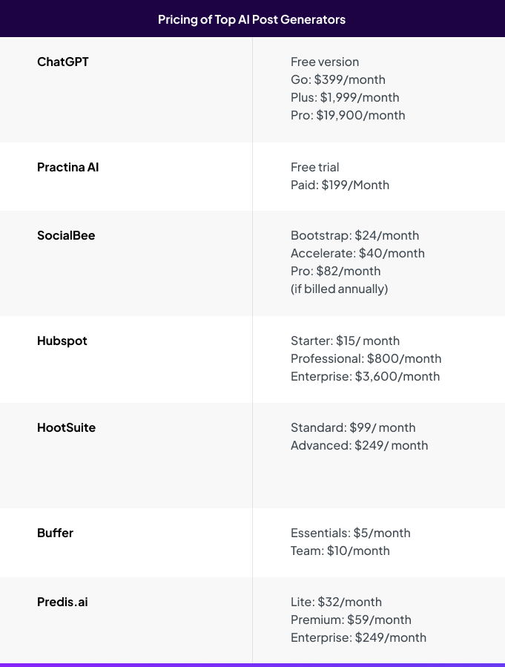Select Predis.ai Premium $59/month price
505x667 pixels.
point(351,620)
